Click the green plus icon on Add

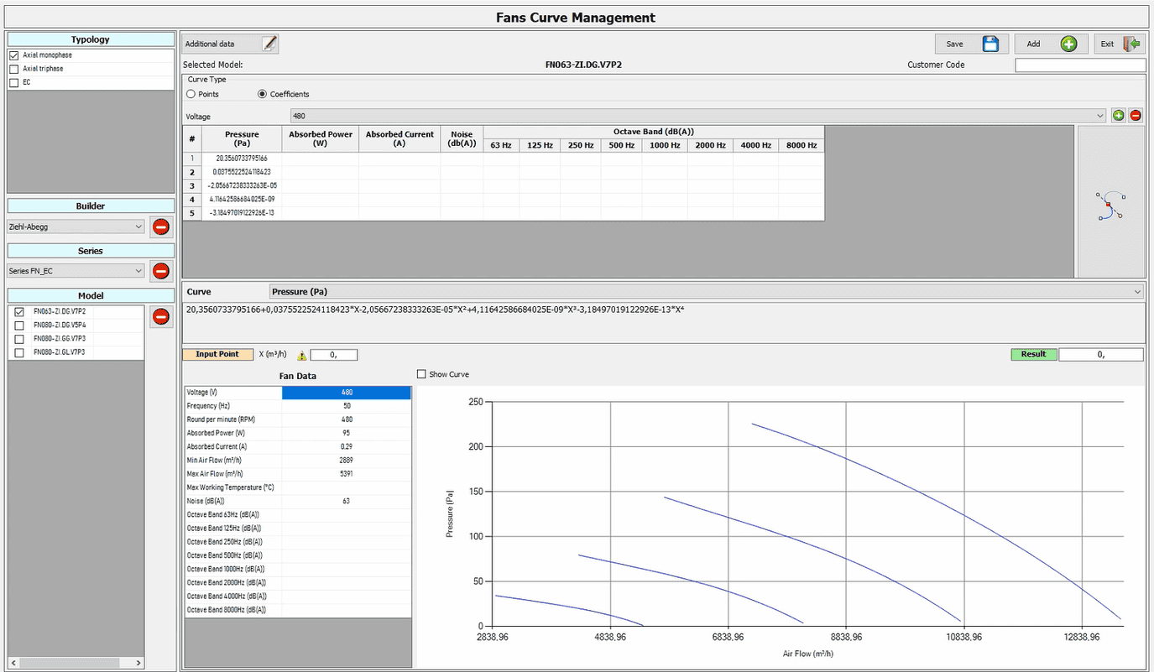point(1069,43)
